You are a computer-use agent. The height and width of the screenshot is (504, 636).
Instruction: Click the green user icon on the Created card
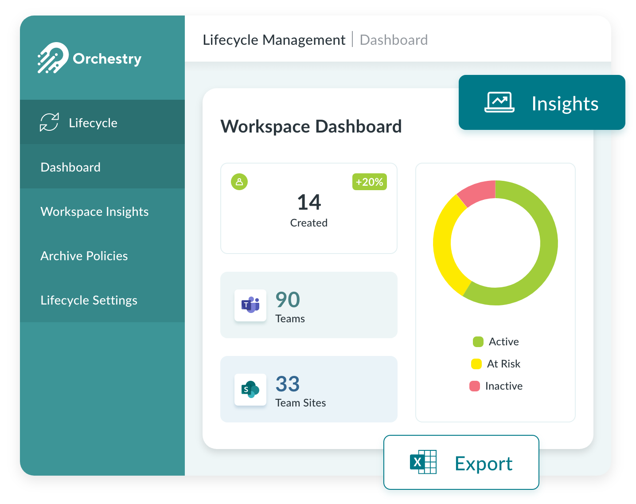(239, 182)
